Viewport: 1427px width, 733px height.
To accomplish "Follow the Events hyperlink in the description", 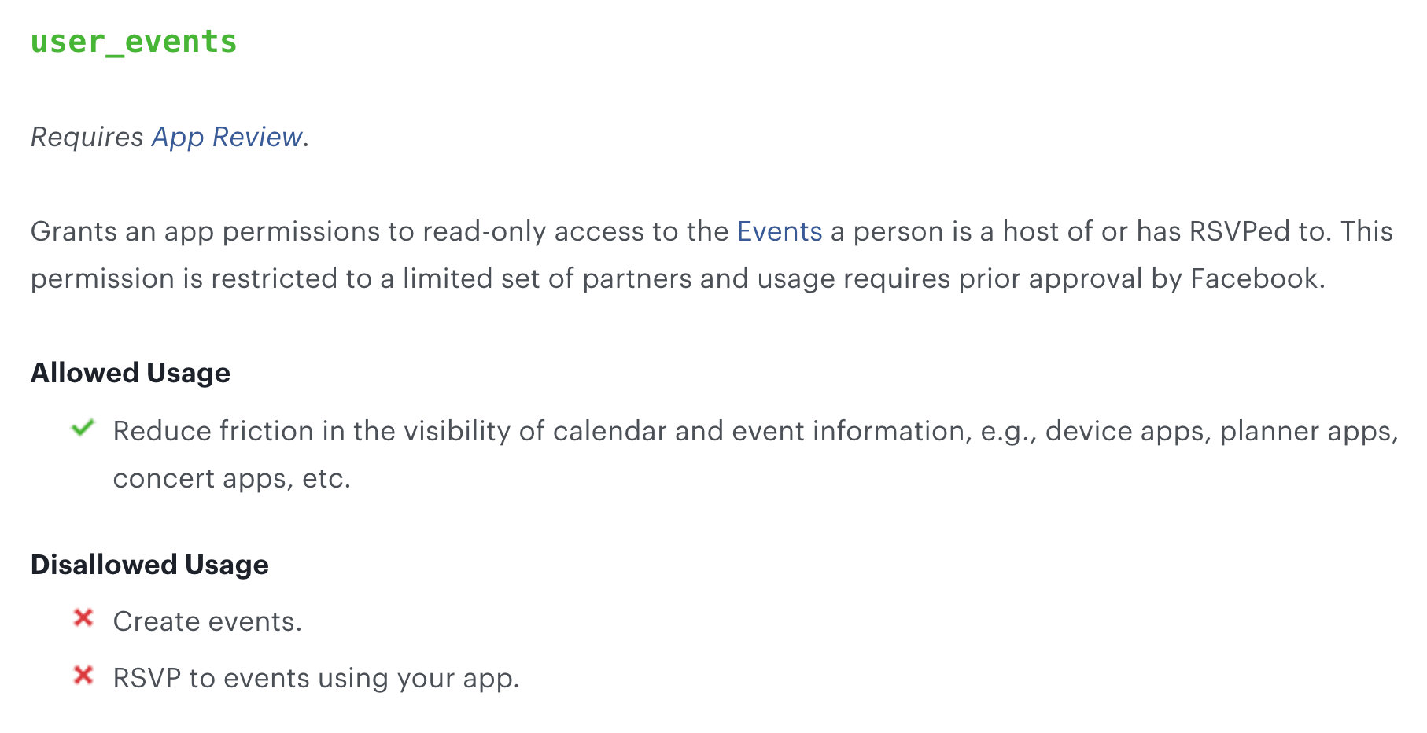I will (x=779, y=231).
